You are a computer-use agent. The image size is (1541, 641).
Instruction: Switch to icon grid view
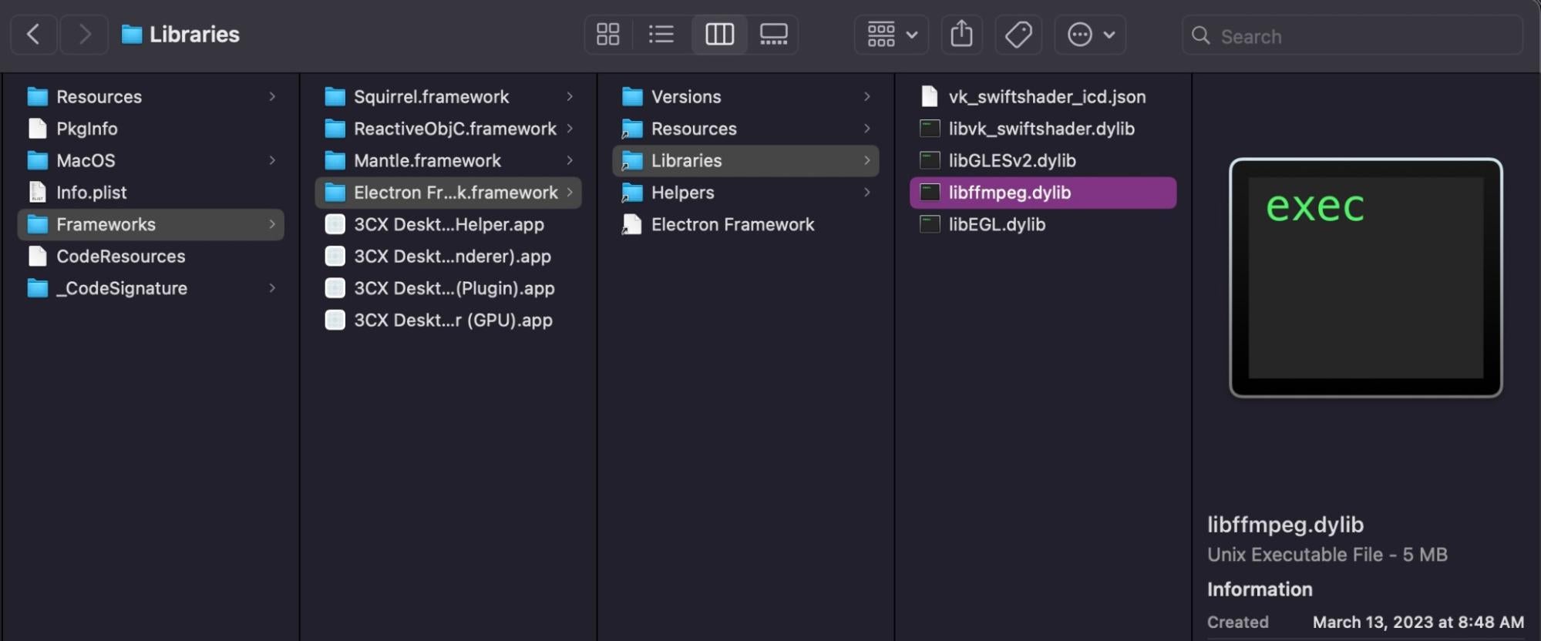[607, 35]
